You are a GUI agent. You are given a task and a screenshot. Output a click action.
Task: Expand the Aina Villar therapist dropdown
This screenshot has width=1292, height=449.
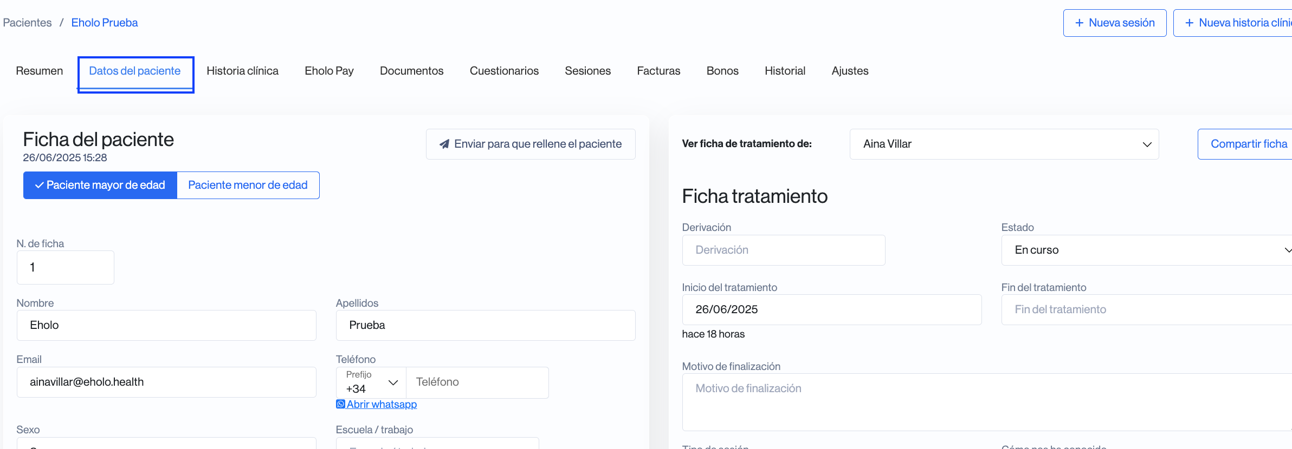1004,144
